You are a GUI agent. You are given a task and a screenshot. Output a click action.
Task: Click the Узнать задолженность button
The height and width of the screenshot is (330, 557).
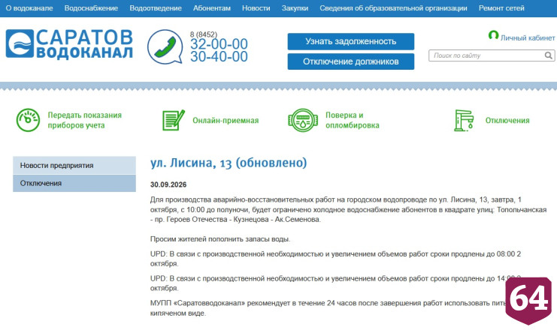tap(350, 41)
